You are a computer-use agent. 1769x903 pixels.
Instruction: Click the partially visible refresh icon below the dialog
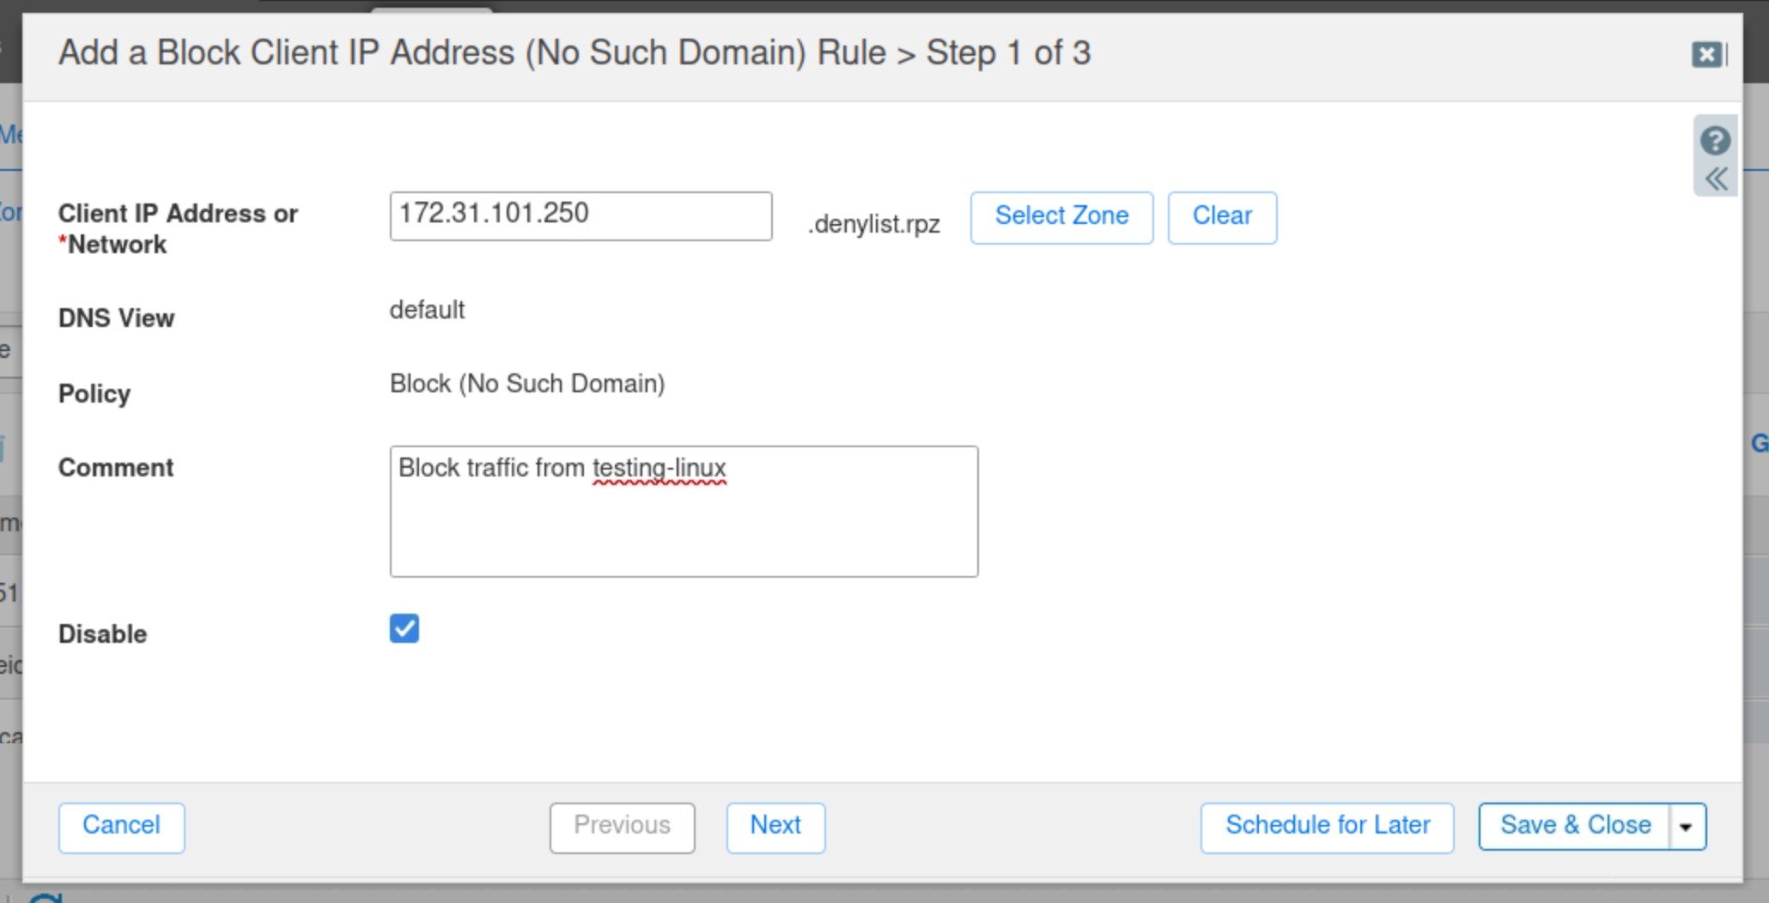point(45,897)
